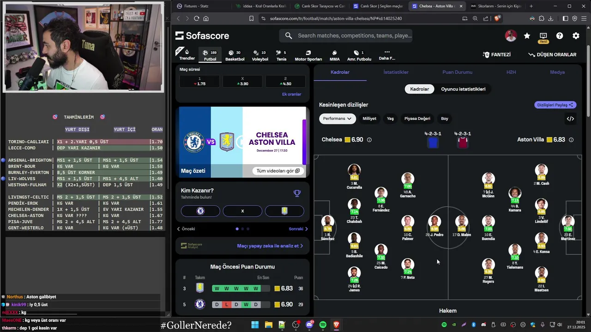Select the Kadrolar pill toggle
The height and width of the screenshot is (332, 591).
click(420, 89)
